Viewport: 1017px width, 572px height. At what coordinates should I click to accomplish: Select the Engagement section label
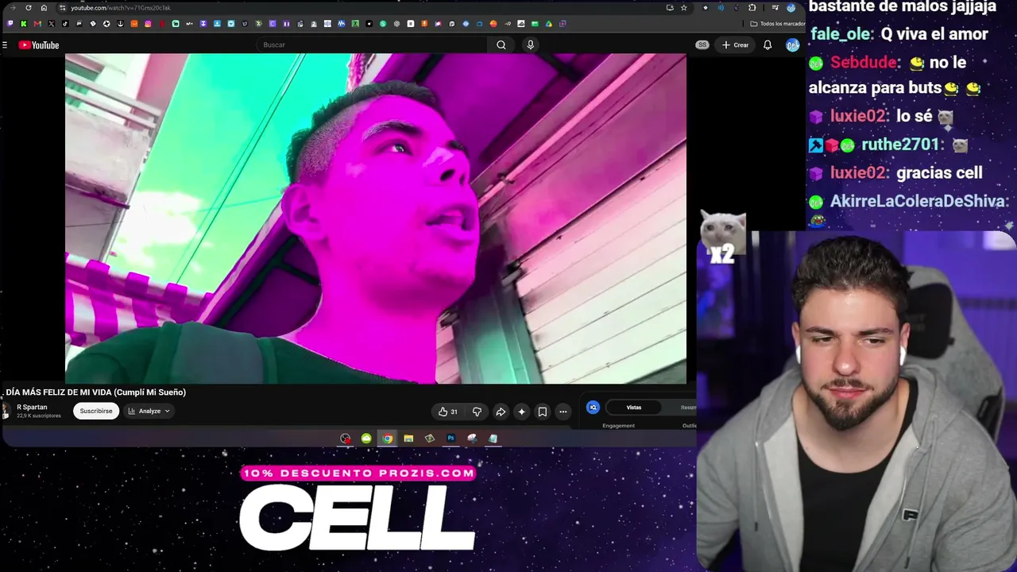click(x=618, y=426)
